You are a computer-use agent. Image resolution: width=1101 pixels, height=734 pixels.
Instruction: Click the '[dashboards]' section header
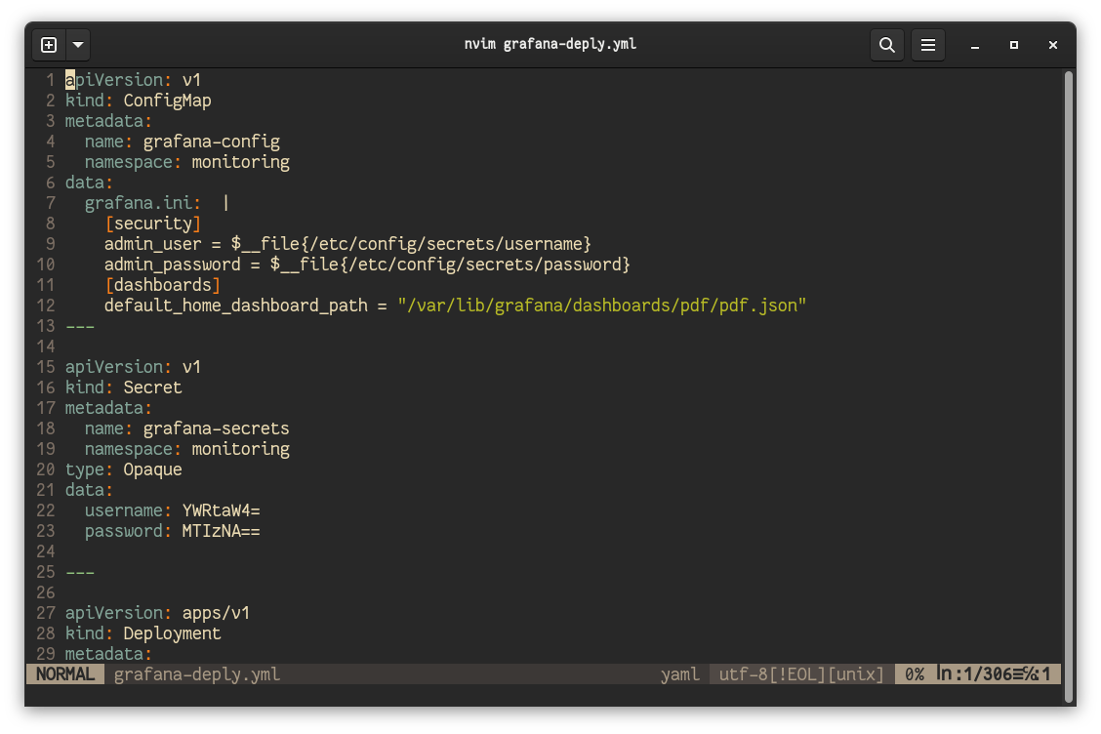(x=162, y=285)
